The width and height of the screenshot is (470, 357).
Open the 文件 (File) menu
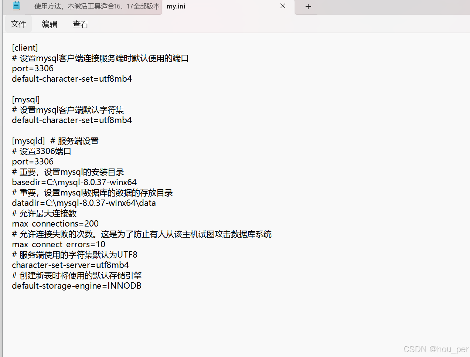point(18,24)
